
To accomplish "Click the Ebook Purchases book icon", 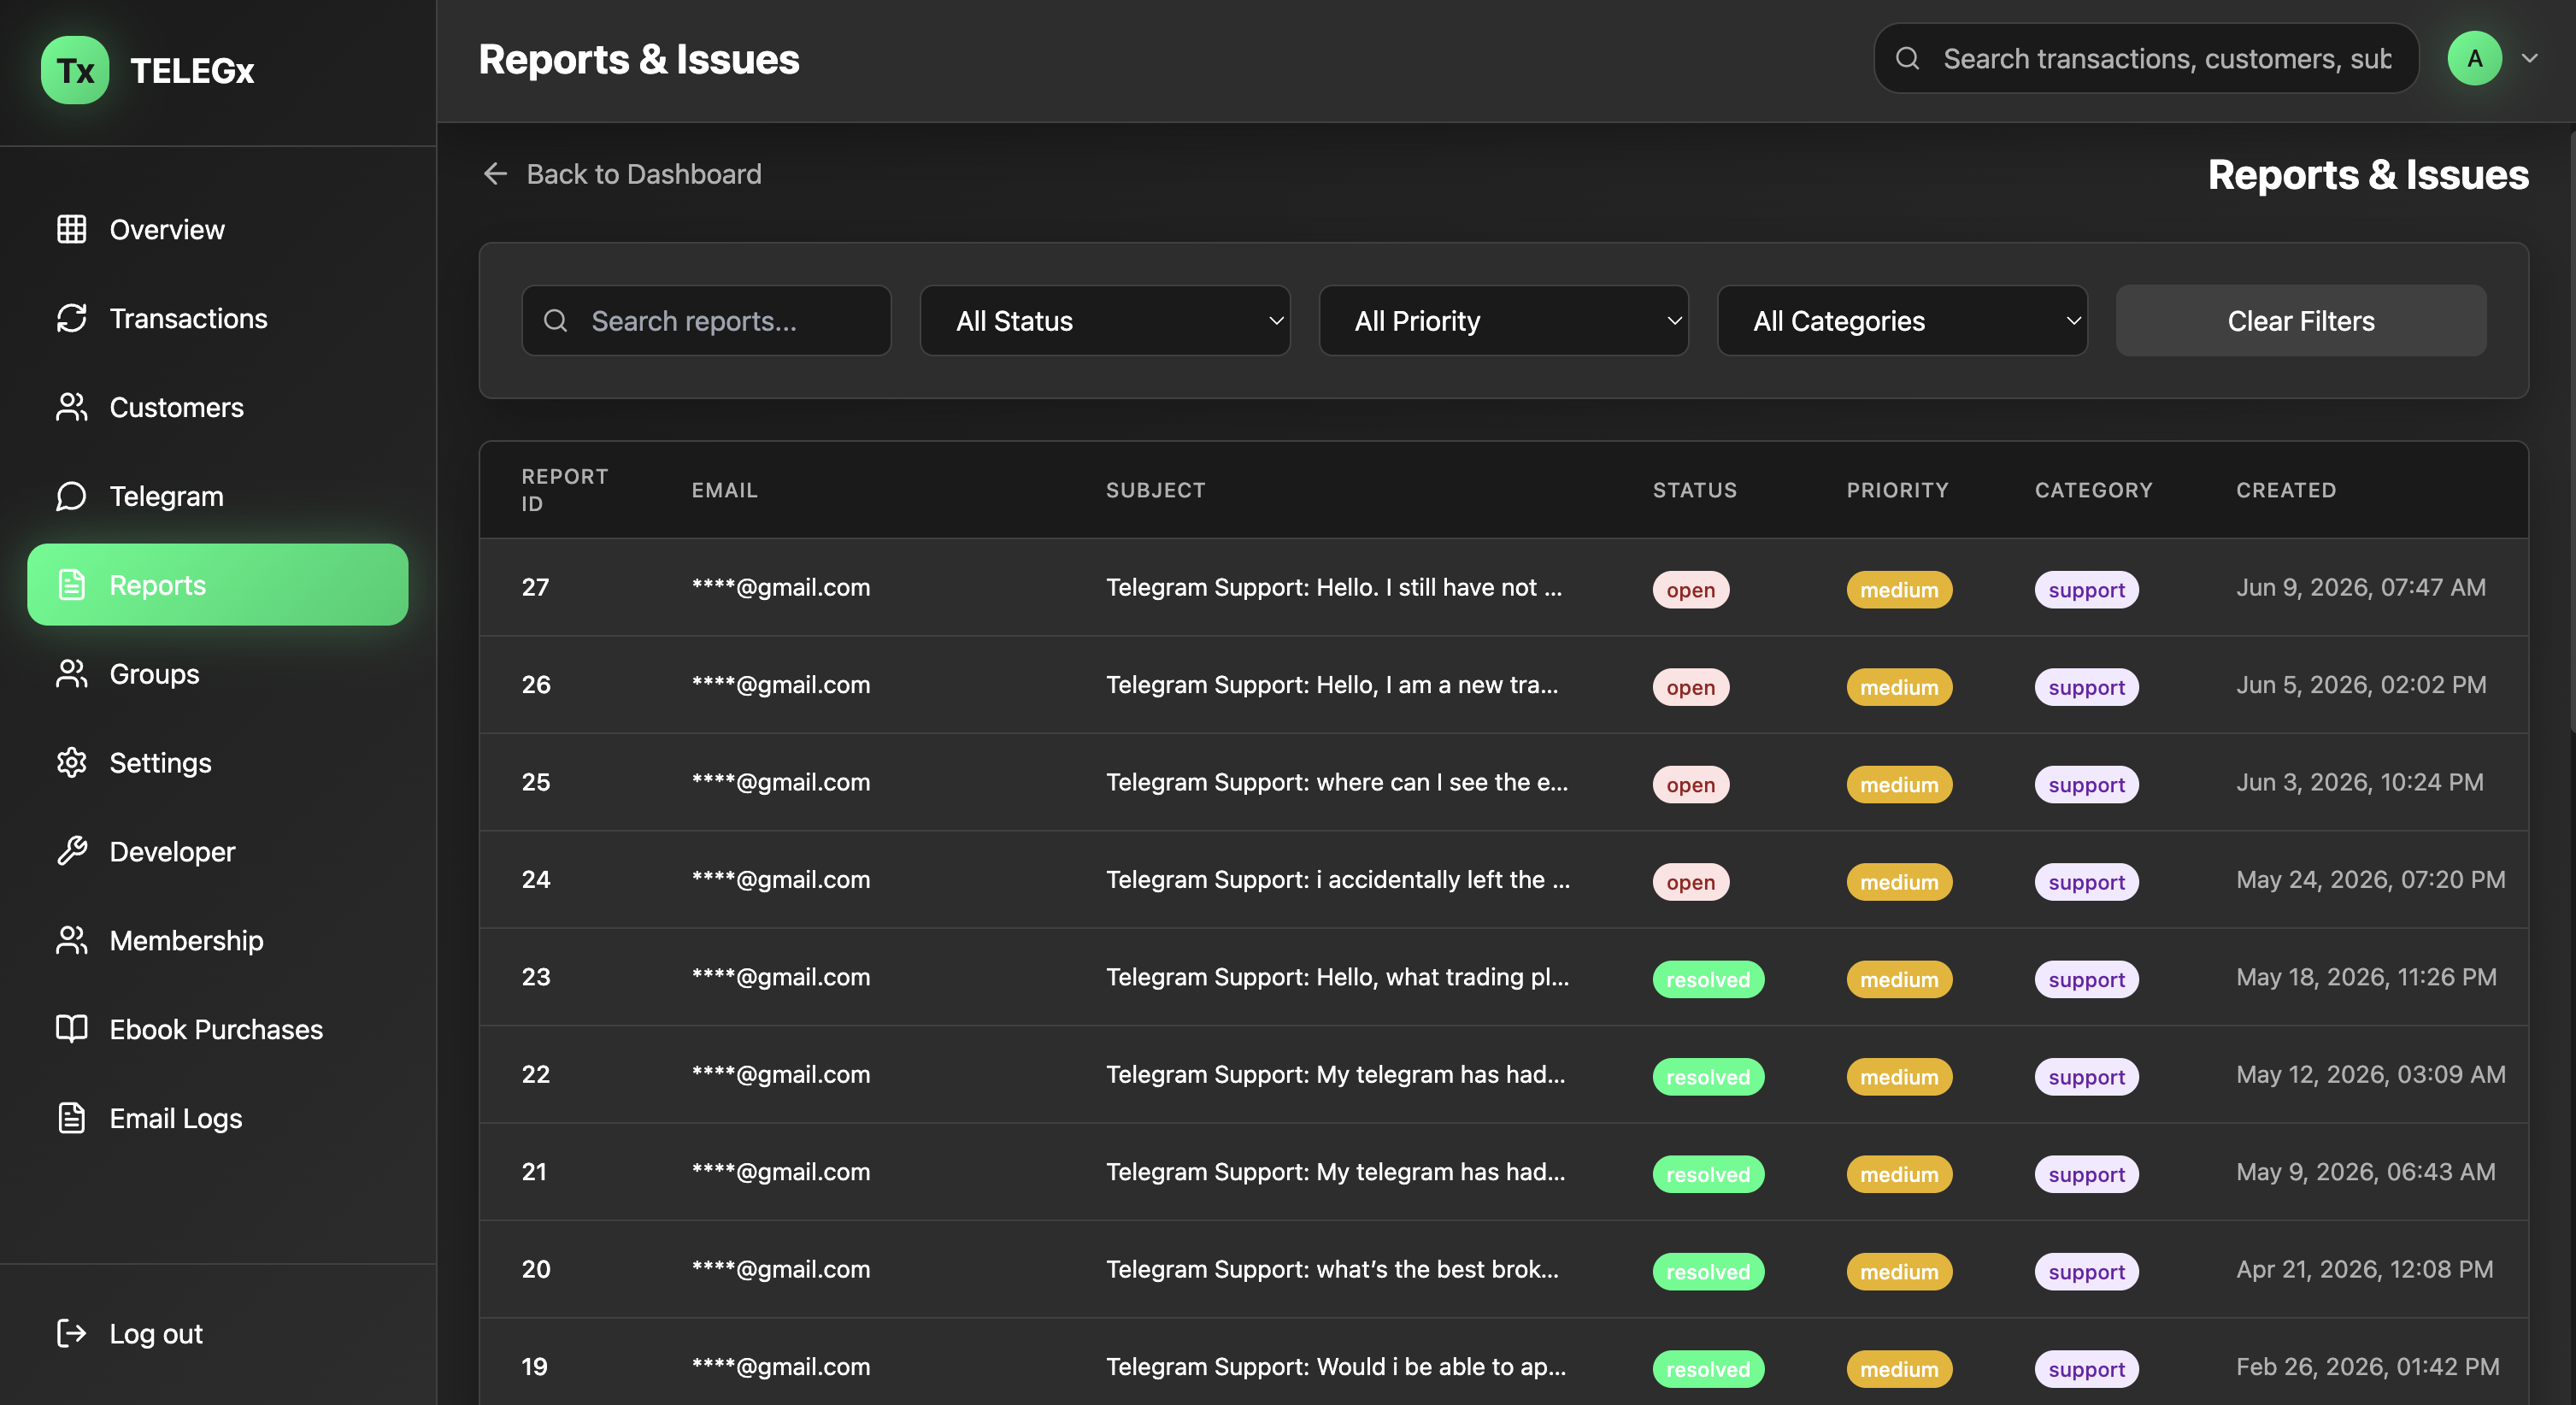I will [71, 1029].
